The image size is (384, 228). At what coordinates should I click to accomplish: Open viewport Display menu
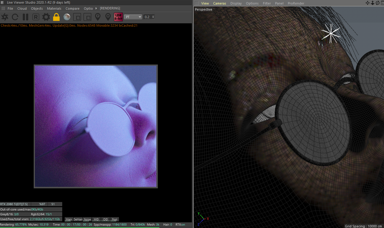[236, 3]
